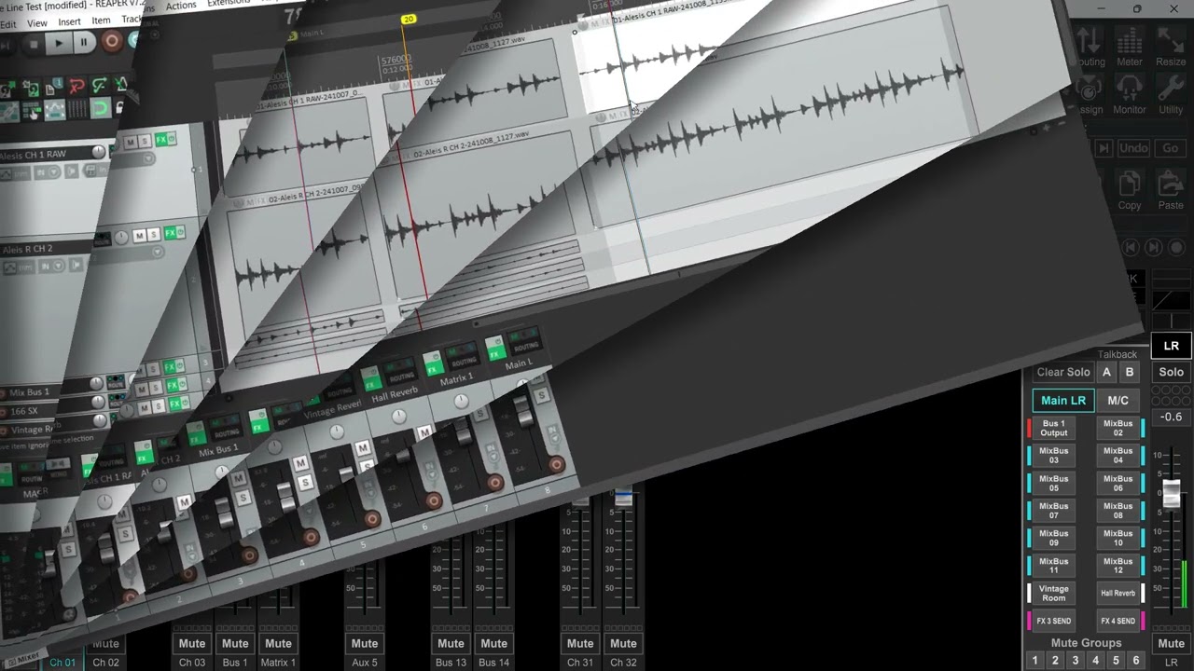Open the Item menu in REAPER
The image size is (1194, 671).
[x=101, y=21]
